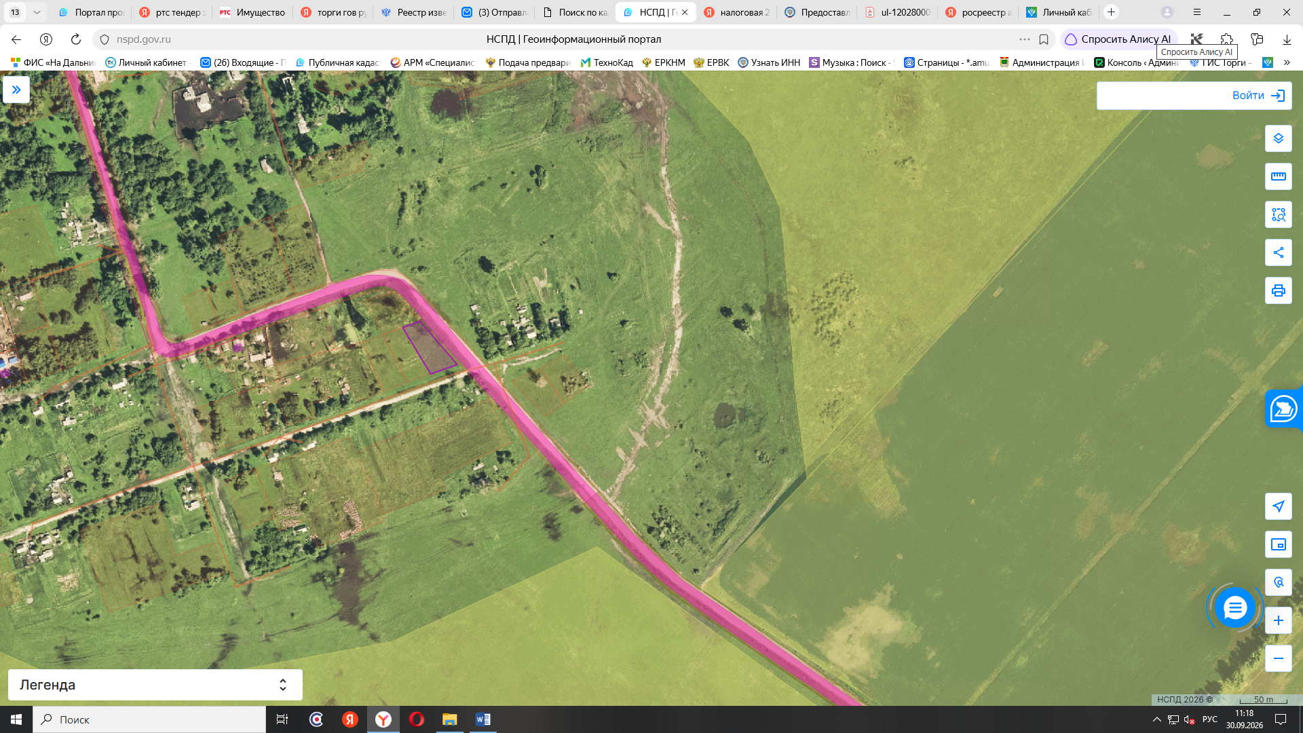The width and height of the screenshot is (1303, 733).
Task: Print the map
Action: [1279, 290]
